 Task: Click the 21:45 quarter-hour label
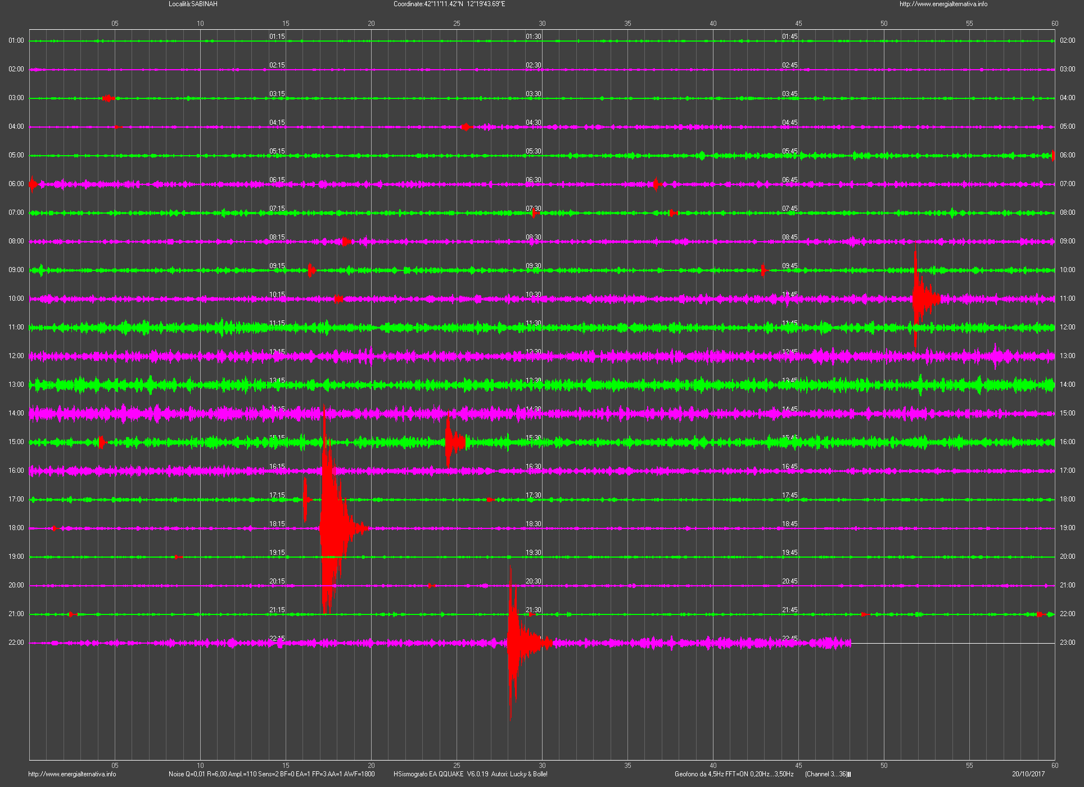pyautogui.click(x=790, y=610)
